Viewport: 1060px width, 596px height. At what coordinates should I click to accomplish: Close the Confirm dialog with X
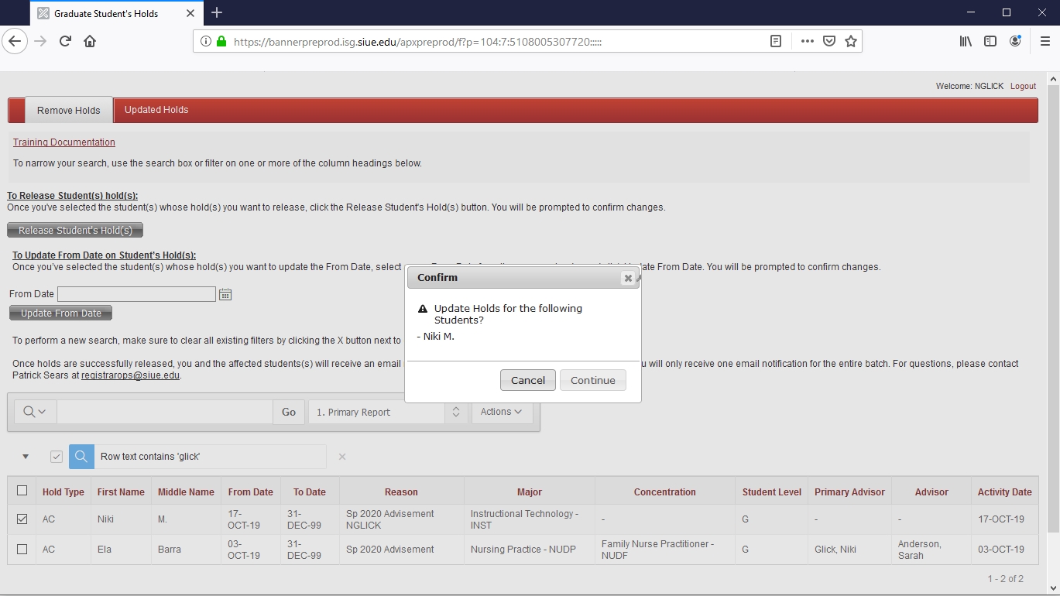628,278
